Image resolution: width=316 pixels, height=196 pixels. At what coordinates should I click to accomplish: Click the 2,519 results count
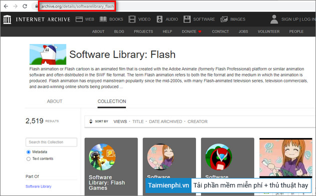34,121
